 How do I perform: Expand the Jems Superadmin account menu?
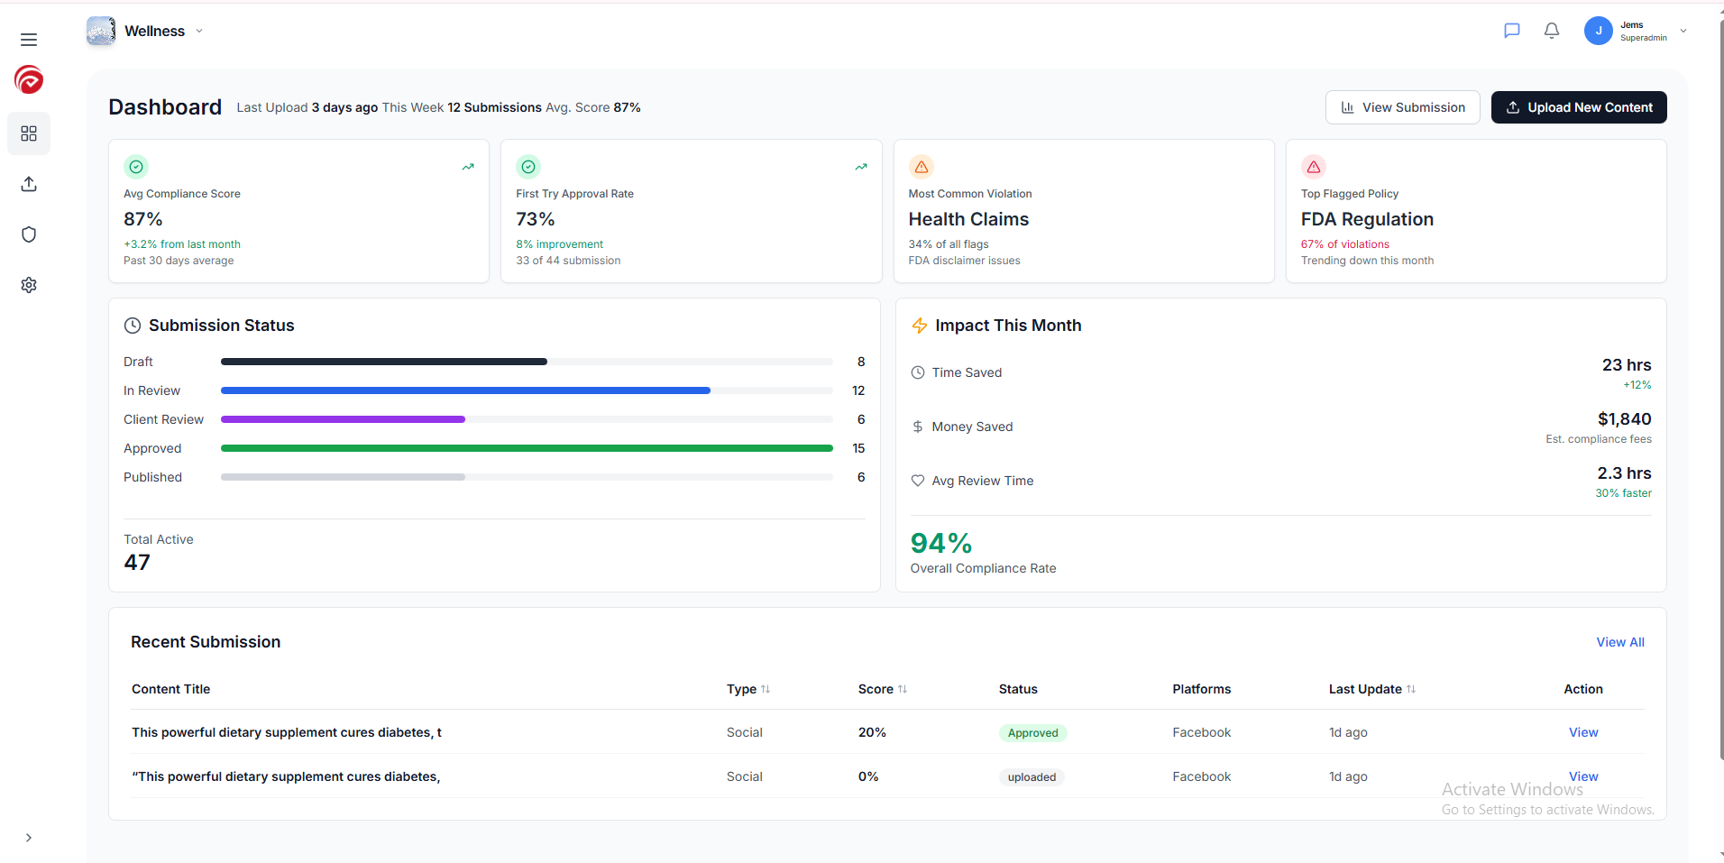pos(1683,31)
